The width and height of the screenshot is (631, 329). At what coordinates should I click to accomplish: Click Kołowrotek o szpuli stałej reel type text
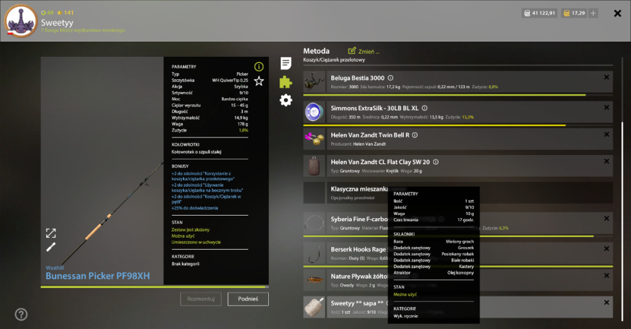[x=196, y=152]
